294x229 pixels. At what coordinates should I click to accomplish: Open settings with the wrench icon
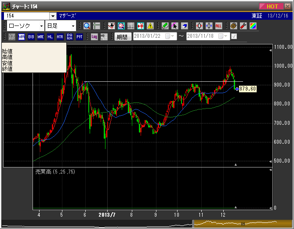[243, 25]
